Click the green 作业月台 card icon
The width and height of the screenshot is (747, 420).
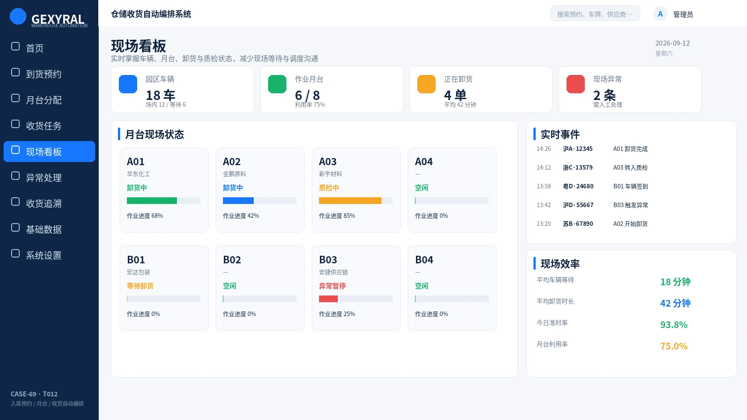click(277, 84)
